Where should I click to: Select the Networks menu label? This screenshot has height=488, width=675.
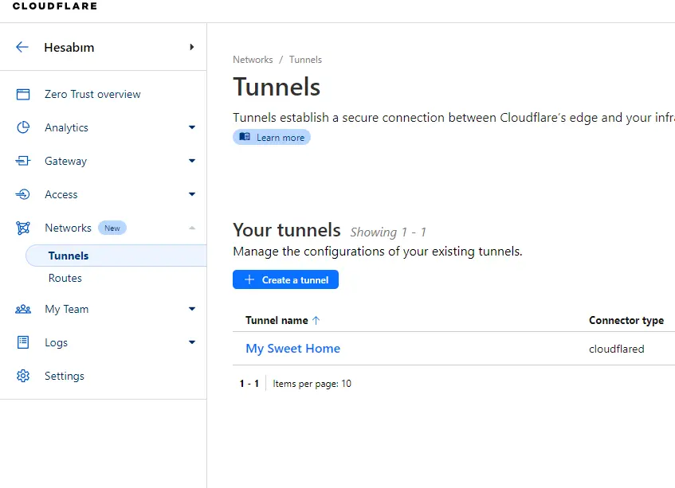68,228
